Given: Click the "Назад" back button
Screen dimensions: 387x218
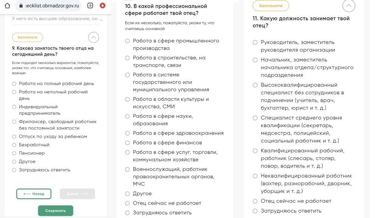Looking at the screenshot, I should point(34,194).
